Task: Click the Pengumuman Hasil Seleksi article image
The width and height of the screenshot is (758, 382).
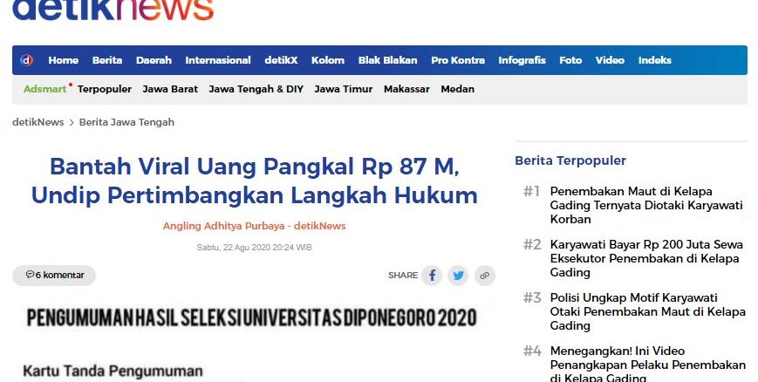Action: tap(252, 344)
